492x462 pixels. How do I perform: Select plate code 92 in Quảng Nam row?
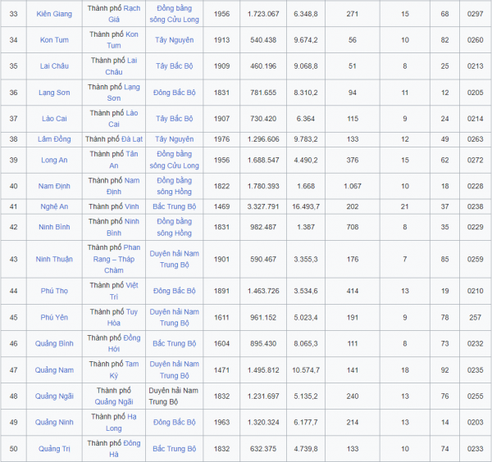point(444,370)
